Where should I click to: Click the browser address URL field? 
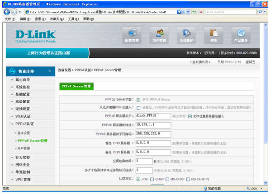[x=103, y=12]
